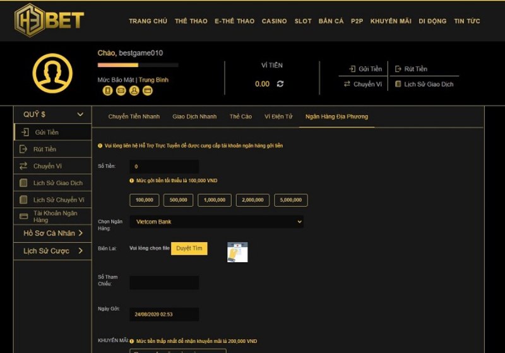Image resolution: width=505 pixels, height=353 pixels.
Task: Click the sidebar Lịch Sử Chuyển Ví book icon
Action: click(23, 200)
